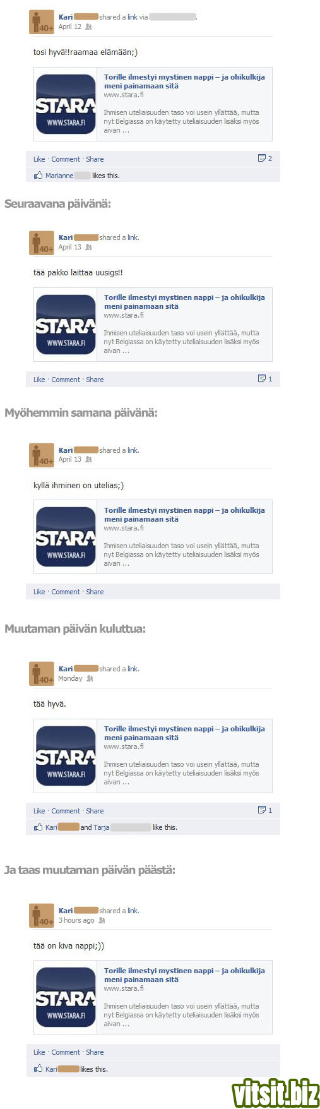Click the '3 hours ago' timestamp
Image resolution: width=320 pixels, height=1109 pixels.
point(76,920)
